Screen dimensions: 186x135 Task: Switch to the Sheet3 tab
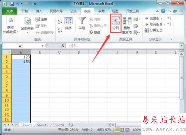click(x=58, y=125)
